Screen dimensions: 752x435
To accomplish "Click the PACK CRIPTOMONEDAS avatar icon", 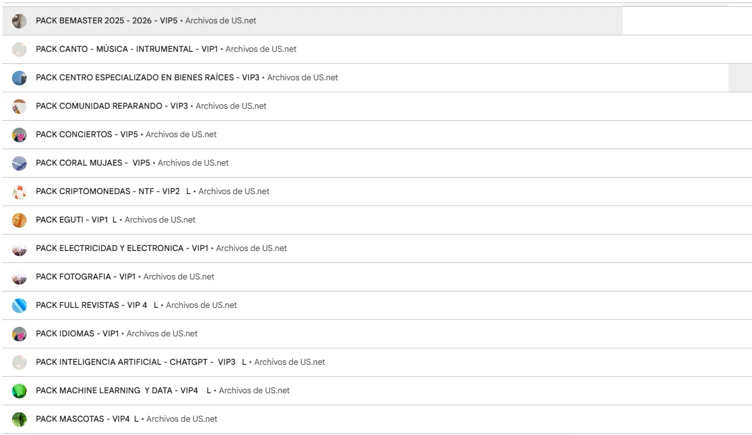I will coord(19,192).
